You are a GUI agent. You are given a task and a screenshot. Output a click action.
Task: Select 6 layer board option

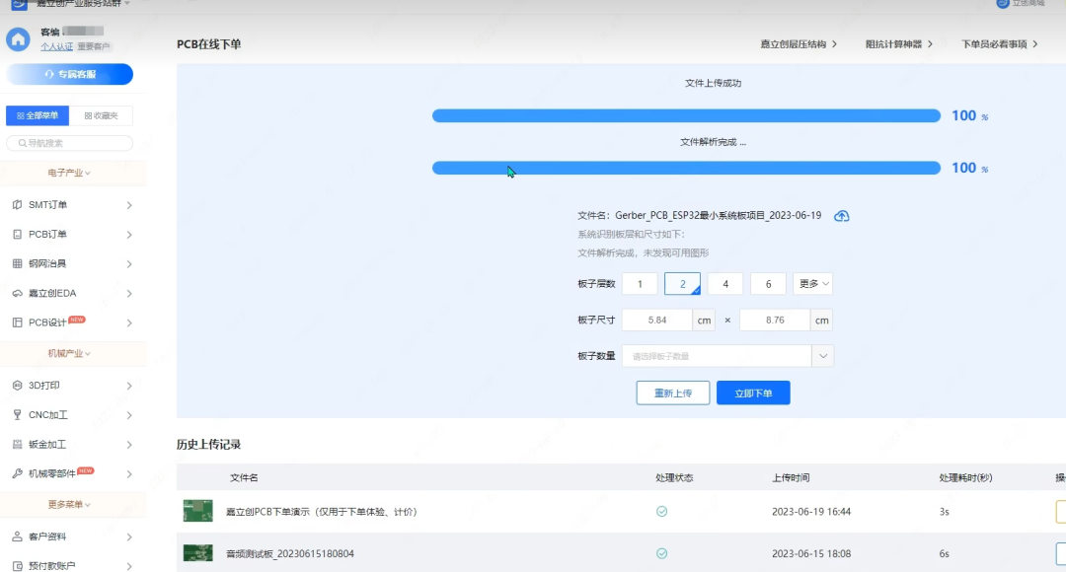(x=768, y=284)
